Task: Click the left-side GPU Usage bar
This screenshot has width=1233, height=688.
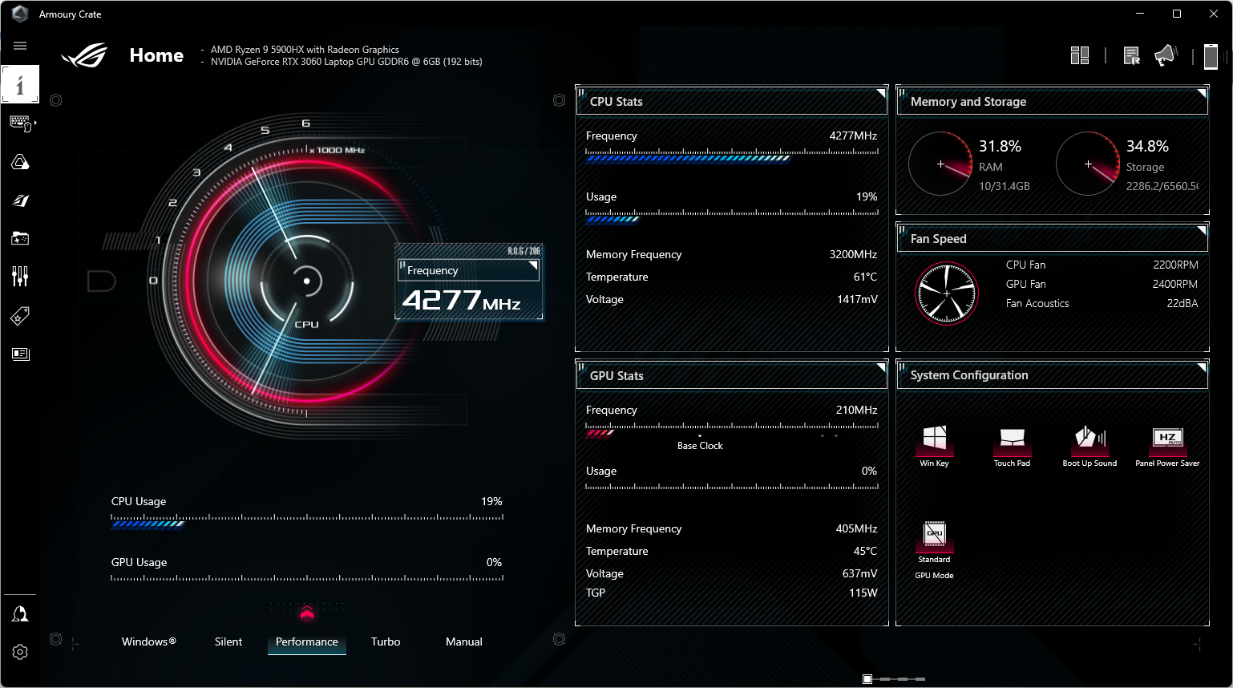Action: tap(307, 578)
